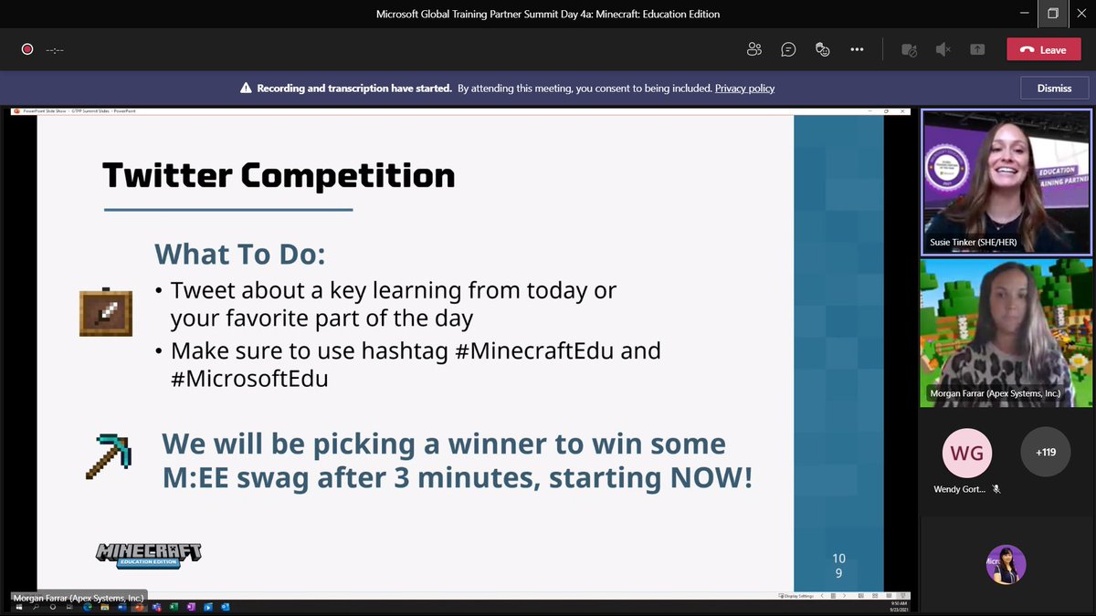Click the Twitter Competition slide title
The height and width of the screenshot is (616, 1096).
tap(279, 174)
